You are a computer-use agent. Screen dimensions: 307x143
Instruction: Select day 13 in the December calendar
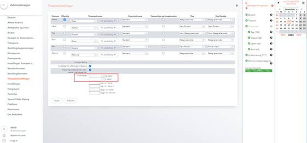click(x=289, y=22)
